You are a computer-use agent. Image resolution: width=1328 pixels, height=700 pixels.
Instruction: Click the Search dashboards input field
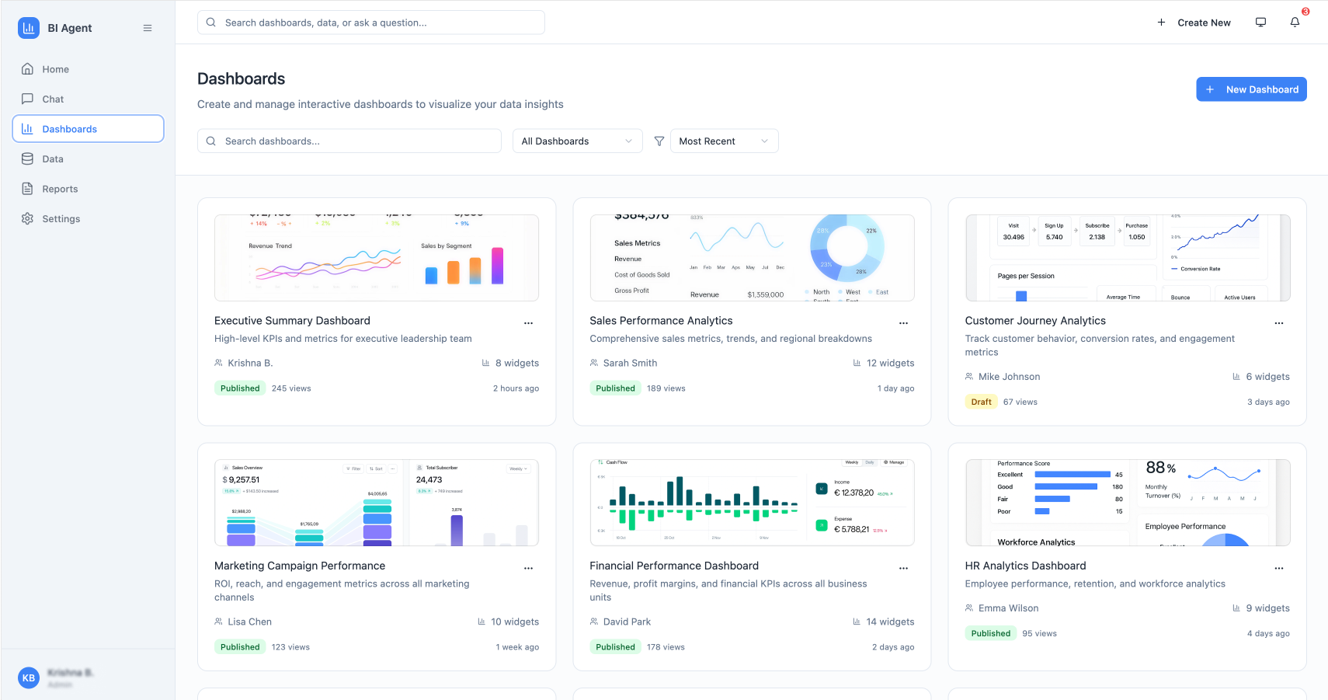(x=349, y=141)
